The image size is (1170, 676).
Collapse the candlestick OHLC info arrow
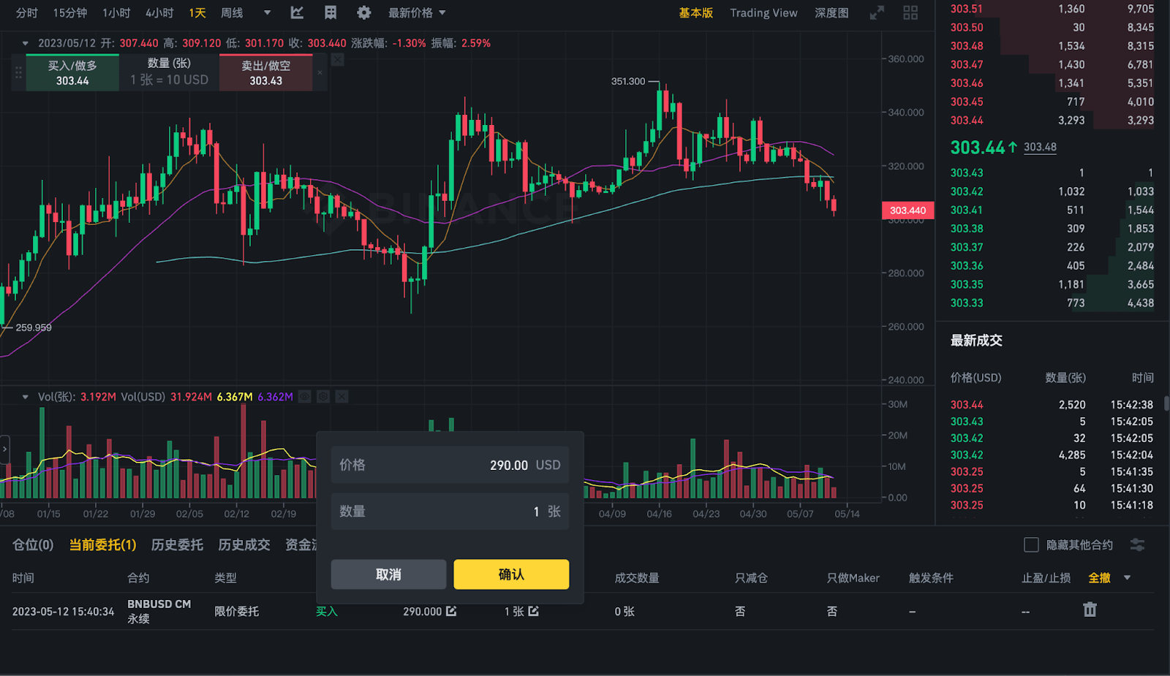click(x=26, y=43)
